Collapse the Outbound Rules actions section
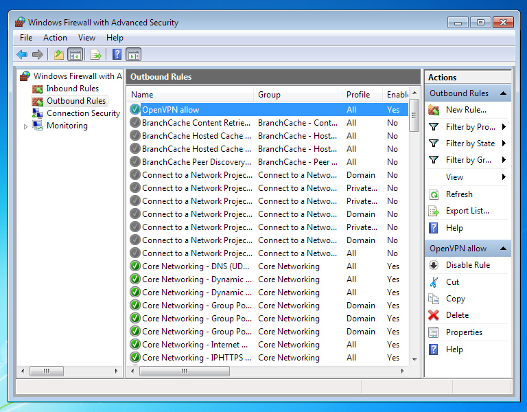This screenshot has width=527, height=412. [x=504, y=93]
